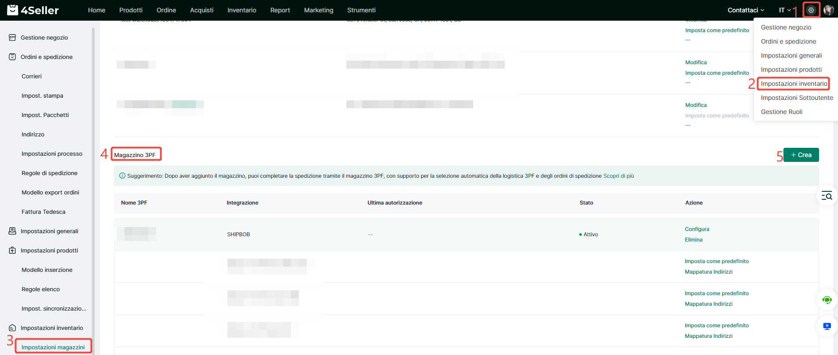
Task: Select Impostazioni magazzini in sidebar
Action: click(53, 347)
